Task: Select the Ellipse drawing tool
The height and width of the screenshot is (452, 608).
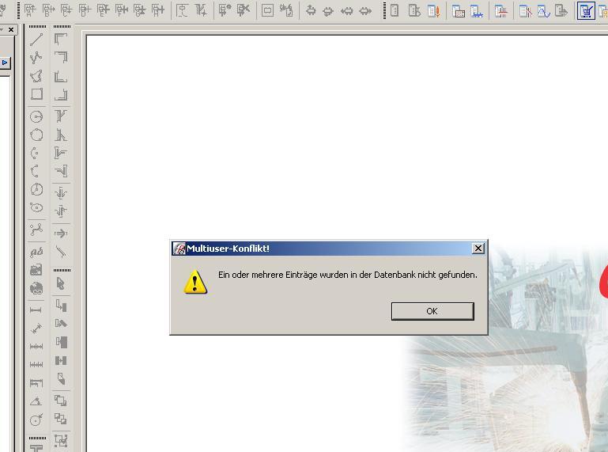Action: pyautogui.click(x=36, y=207)
